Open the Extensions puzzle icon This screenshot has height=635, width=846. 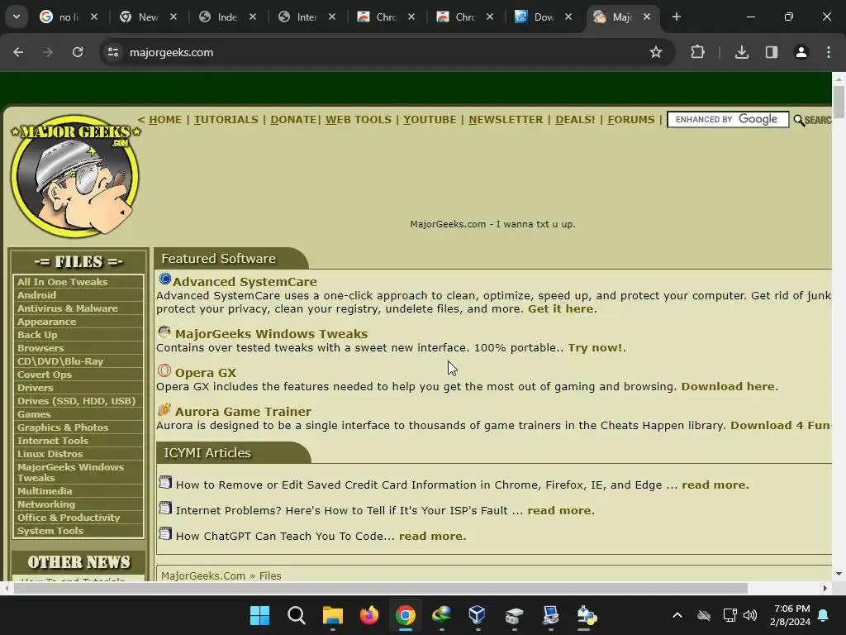click(697, 52)
